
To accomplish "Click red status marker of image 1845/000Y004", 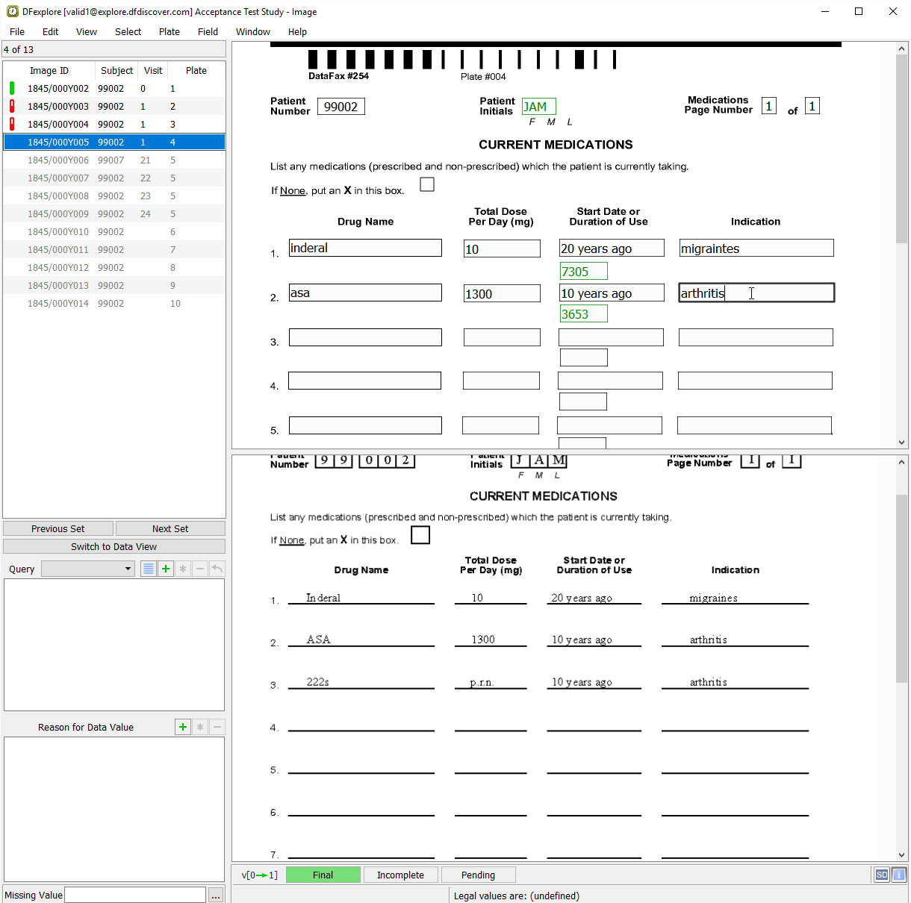I will [x=12, y=124].
